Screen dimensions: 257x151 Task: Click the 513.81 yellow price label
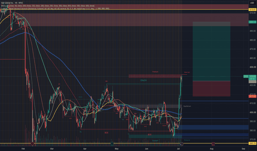point(252,10)
